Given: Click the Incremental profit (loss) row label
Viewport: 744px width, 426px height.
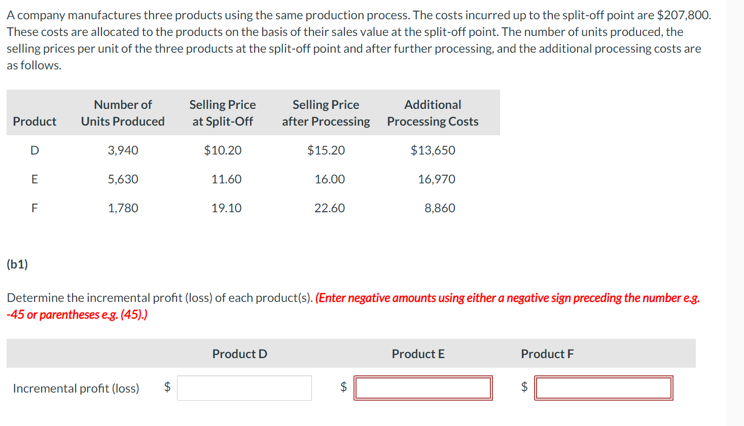Looking at the screenshot, I should pyautogui.click(x=76, y=388).
